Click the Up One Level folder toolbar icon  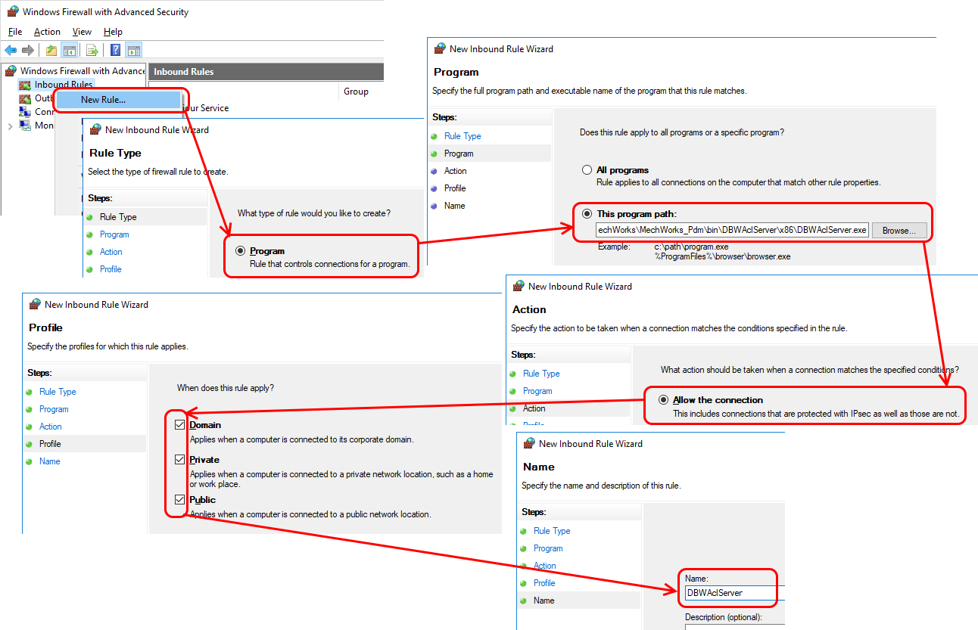tap(51, 51)
